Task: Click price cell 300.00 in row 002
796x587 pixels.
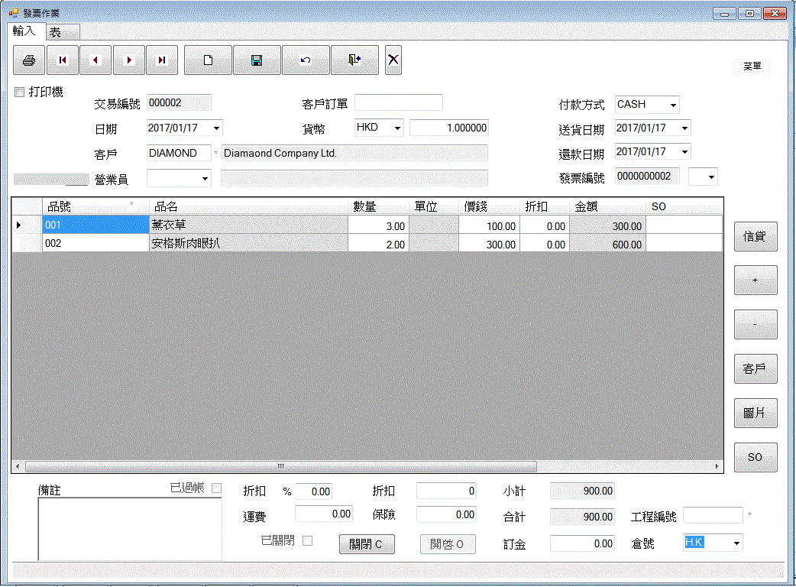Action: pyautogui.click(x=490, y=244)
